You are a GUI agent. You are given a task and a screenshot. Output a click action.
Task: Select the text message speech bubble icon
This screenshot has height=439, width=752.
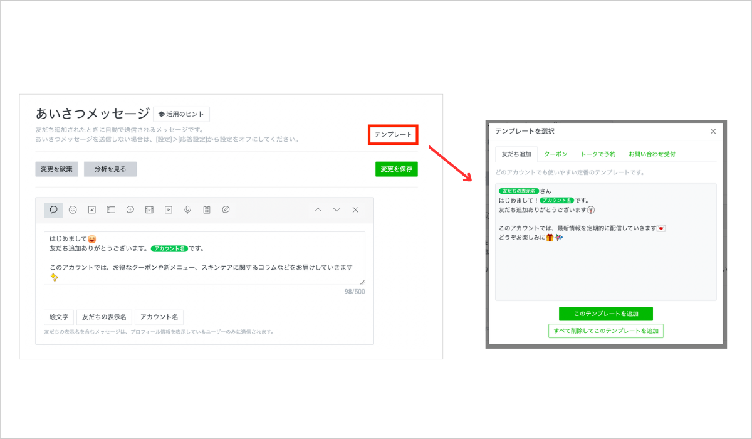pyautogui.click(x=53, y=210)
